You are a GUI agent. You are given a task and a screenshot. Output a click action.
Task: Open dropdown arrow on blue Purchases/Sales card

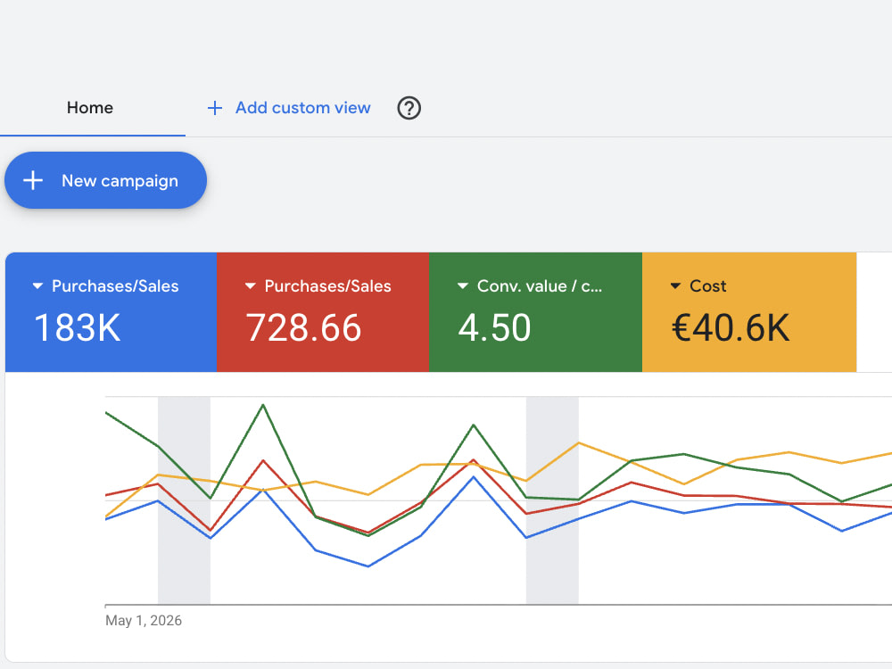click(37, 285)
